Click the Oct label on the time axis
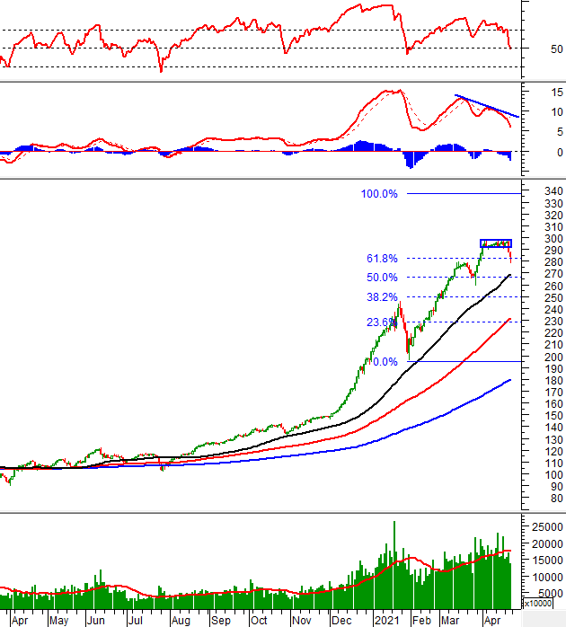 point(259,621)
